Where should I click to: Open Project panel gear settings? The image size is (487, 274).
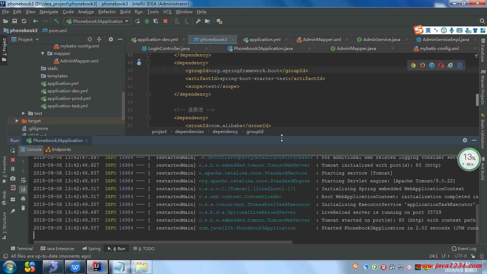point(111,39)
